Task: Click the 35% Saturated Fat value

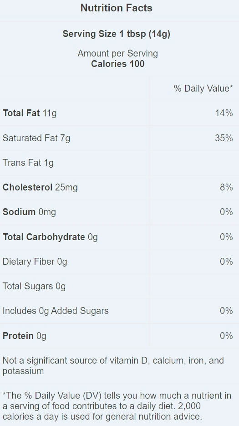Action: tap(224, 138)
